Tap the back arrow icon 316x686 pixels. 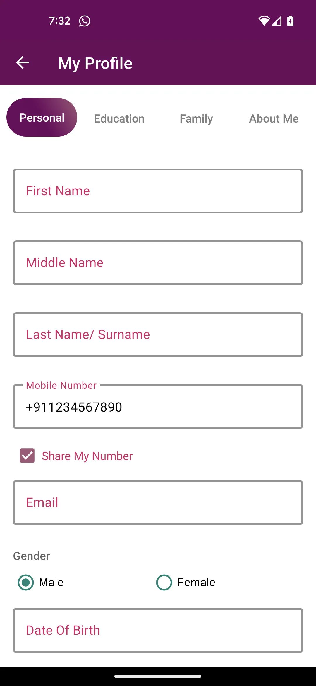pos(23,63)
